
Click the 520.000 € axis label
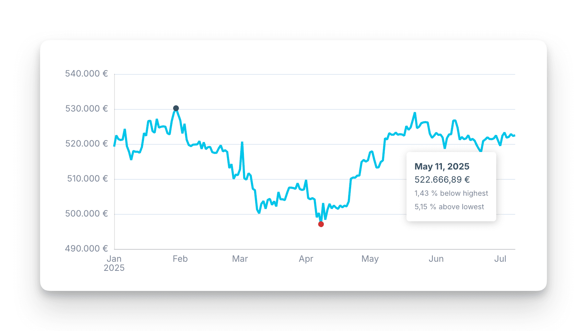click(86, 144)
